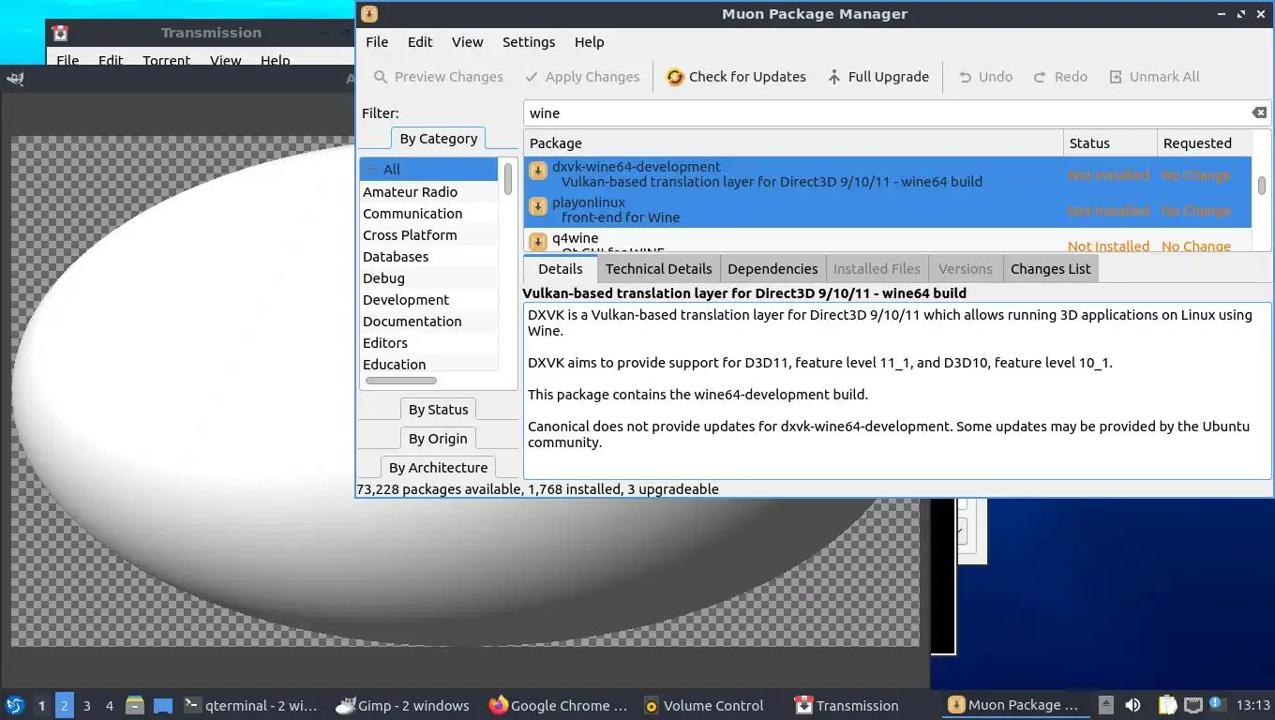Click the update notifier tray icon
The height and width of the screenshot is (720, 1275).
pyautogui.click(x=1217, y=703)
